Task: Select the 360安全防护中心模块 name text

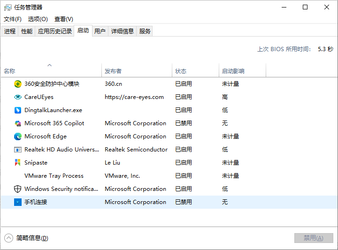Action: tap(52, 84)
